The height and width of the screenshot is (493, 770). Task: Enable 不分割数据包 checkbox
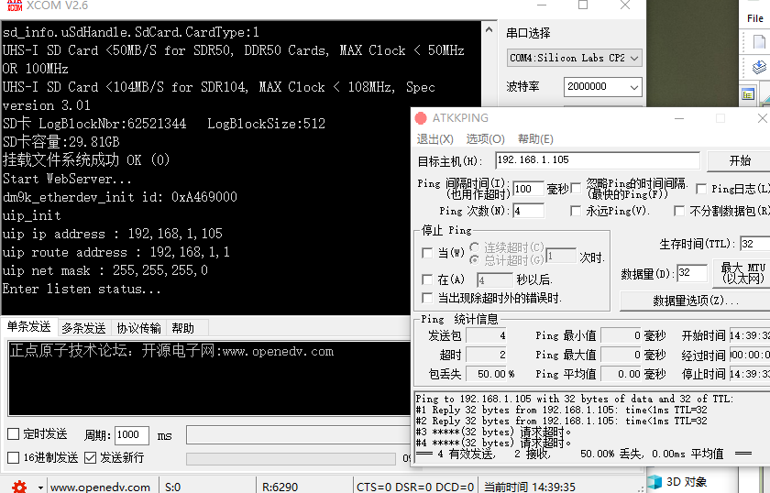pos(679,211)
